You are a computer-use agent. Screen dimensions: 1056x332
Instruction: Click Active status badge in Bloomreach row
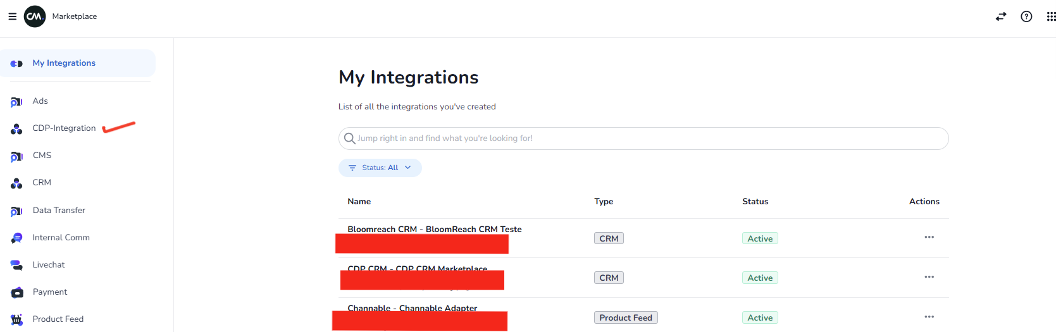pos(760,238)
